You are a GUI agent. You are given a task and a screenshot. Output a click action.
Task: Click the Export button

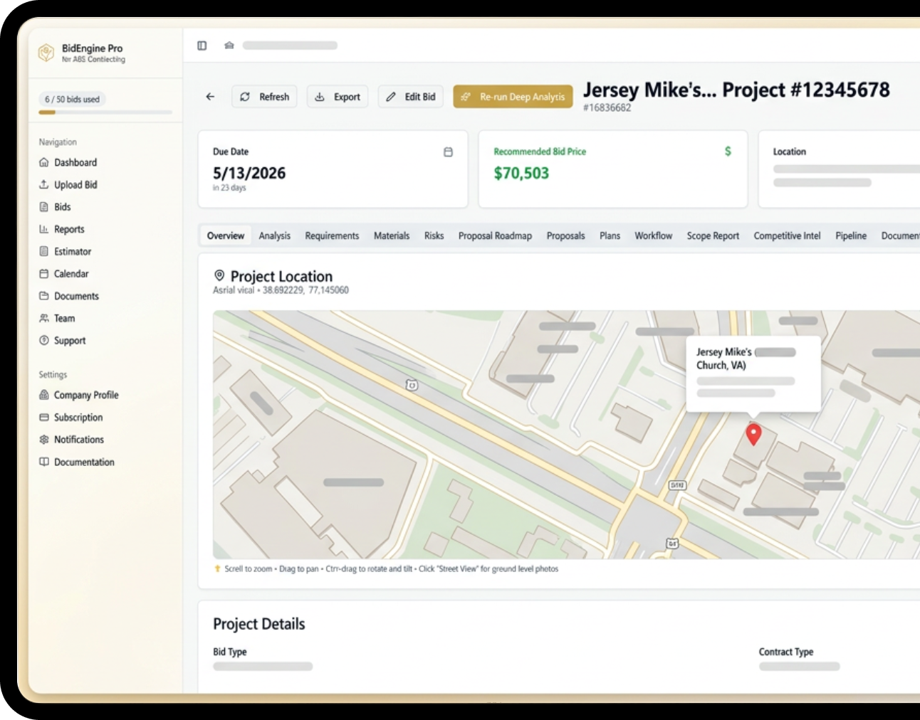coord(338,97)
